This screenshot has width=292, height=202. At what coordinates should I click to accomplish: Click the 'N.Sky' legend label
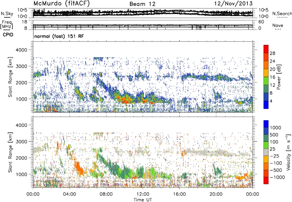tap(7, 14)
